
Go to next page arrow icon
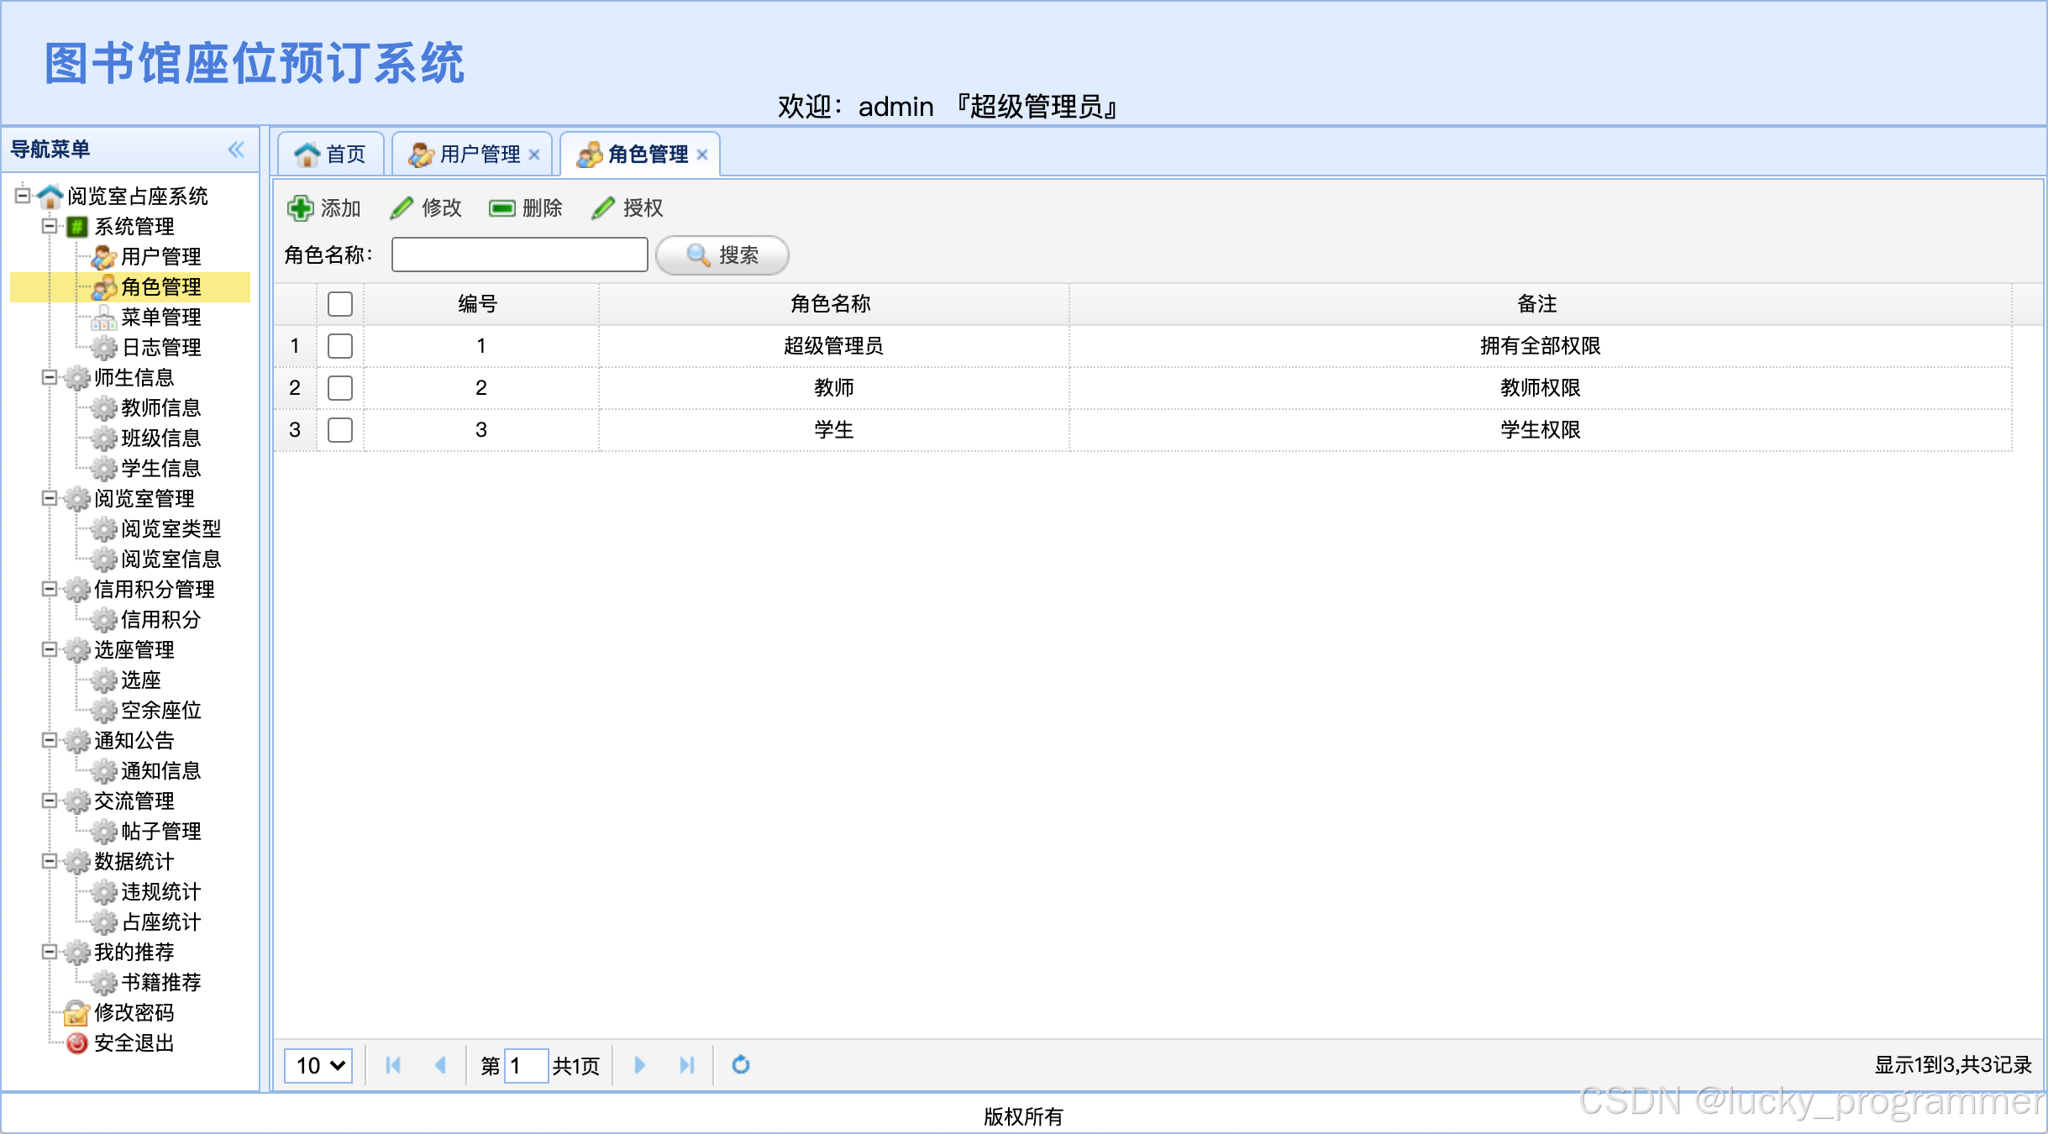point(639,1065)
